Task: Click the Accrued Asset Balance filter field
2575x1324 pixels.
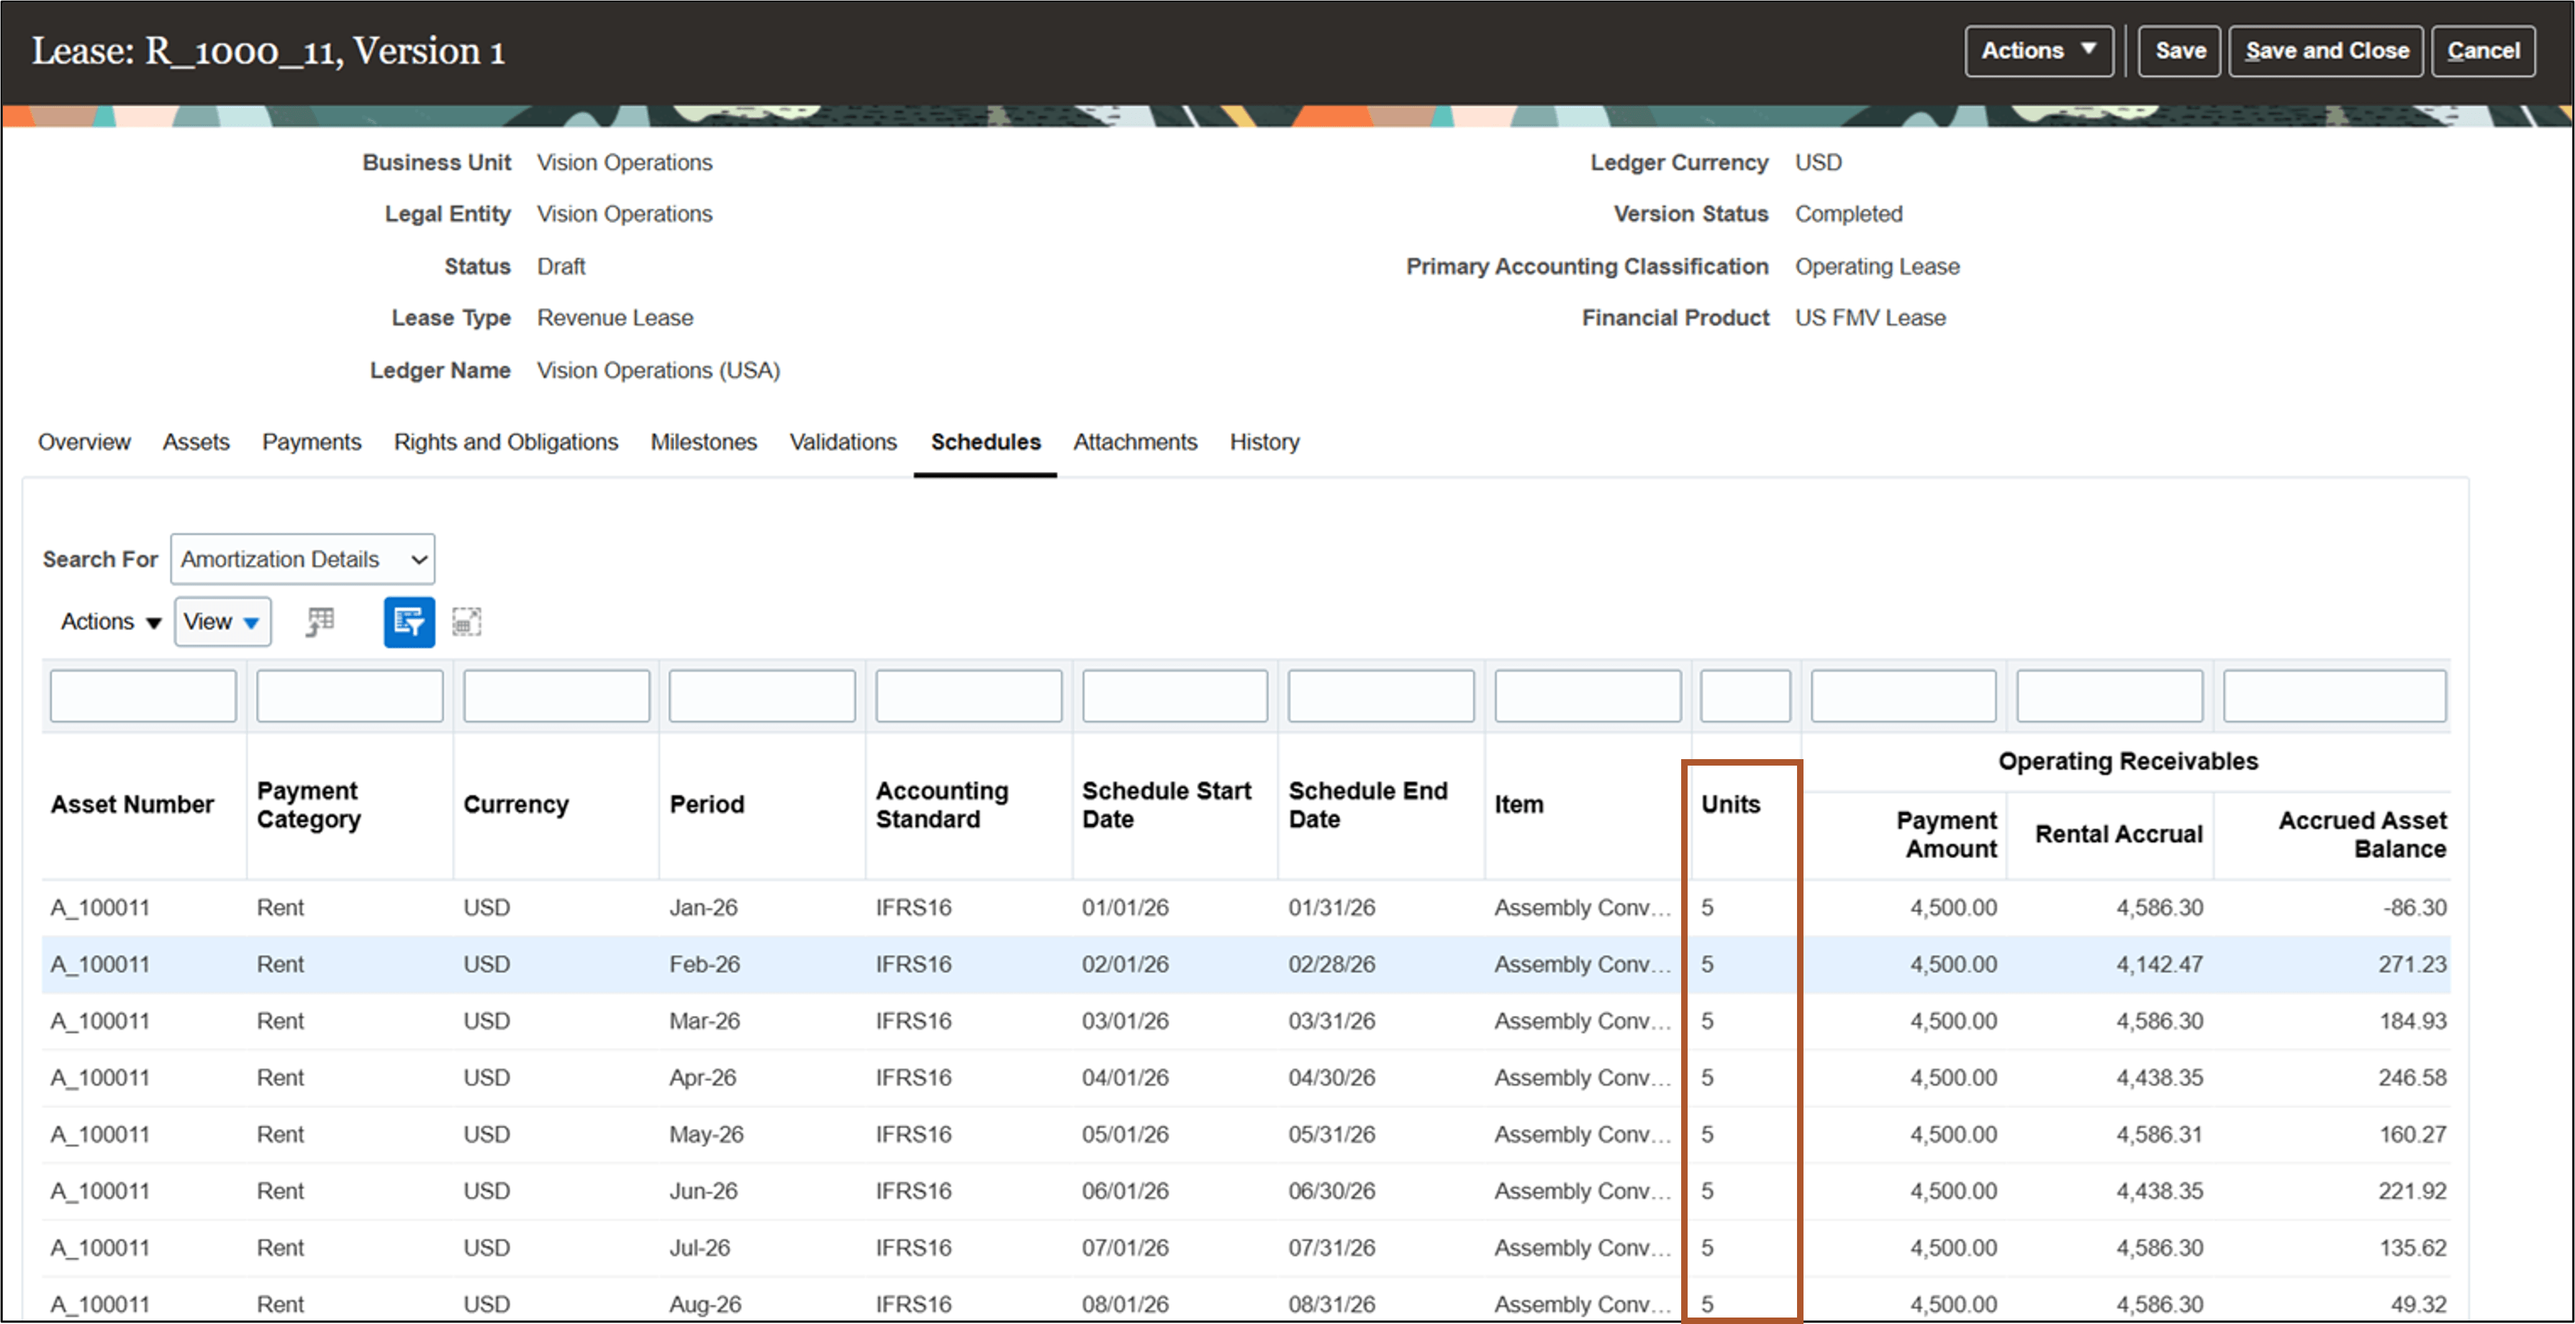Action: [x=2334, y=696]
